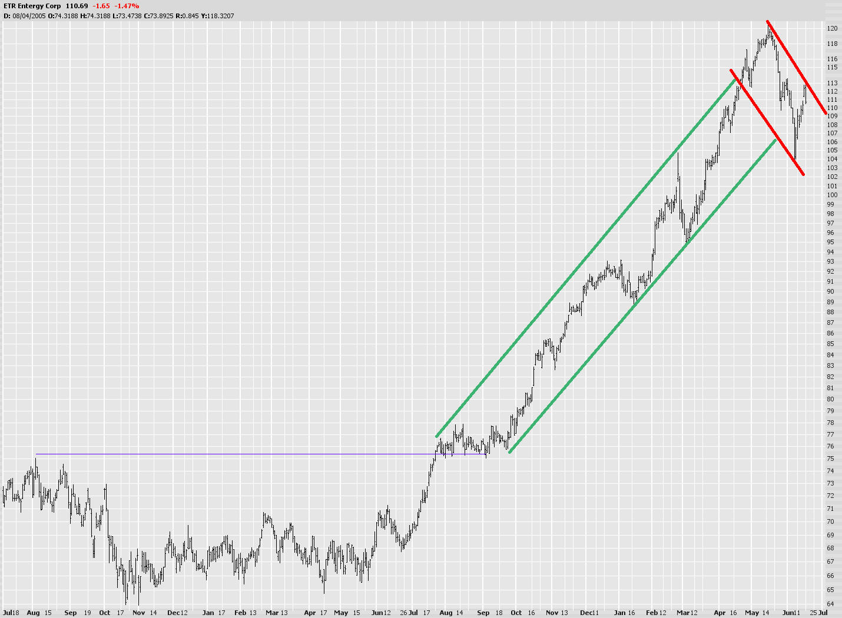Click the Oct 16 date axis label
842x618 pixels.
pos(522,613)
